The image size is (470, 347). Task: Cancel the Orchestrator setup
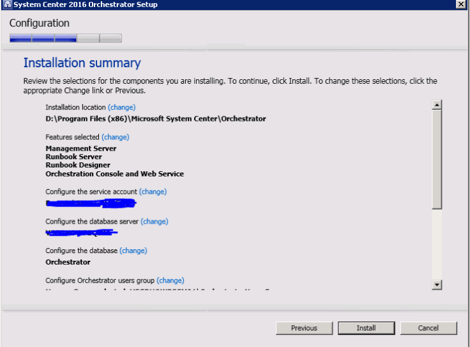428,328
